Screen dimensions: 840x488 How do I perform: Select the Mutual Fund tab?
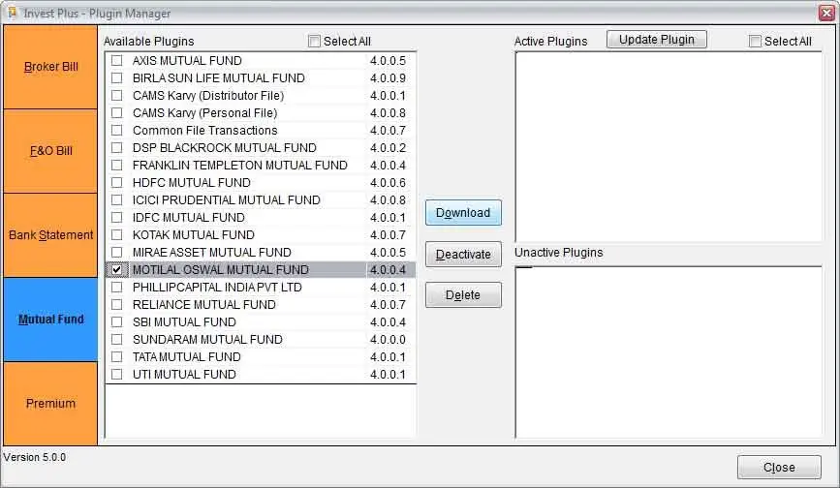pos(51,320)
